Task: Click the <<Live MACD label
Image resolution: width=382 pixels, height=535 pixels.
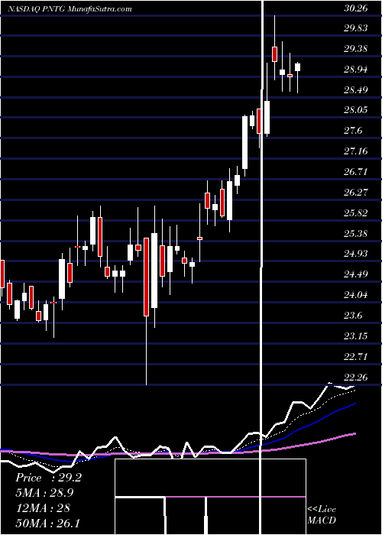Action: (x=322, y=514)
